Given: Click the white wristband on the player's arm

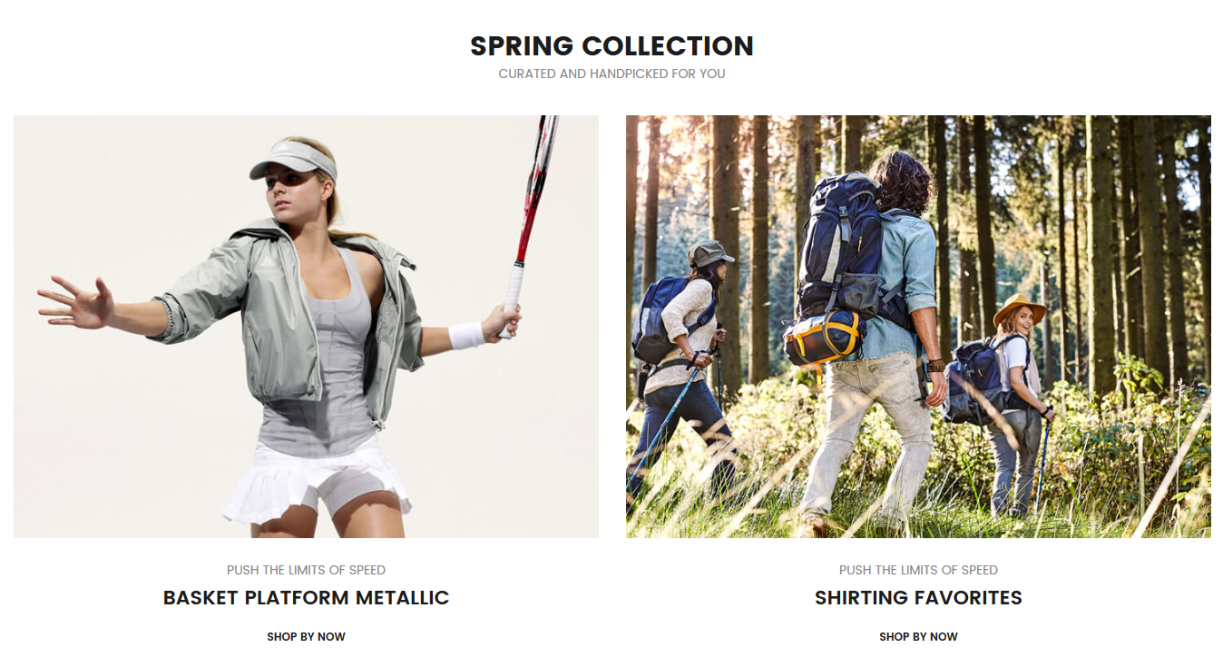Looking at the screenshot, I should pyautogui.click(x=466, y=336).
